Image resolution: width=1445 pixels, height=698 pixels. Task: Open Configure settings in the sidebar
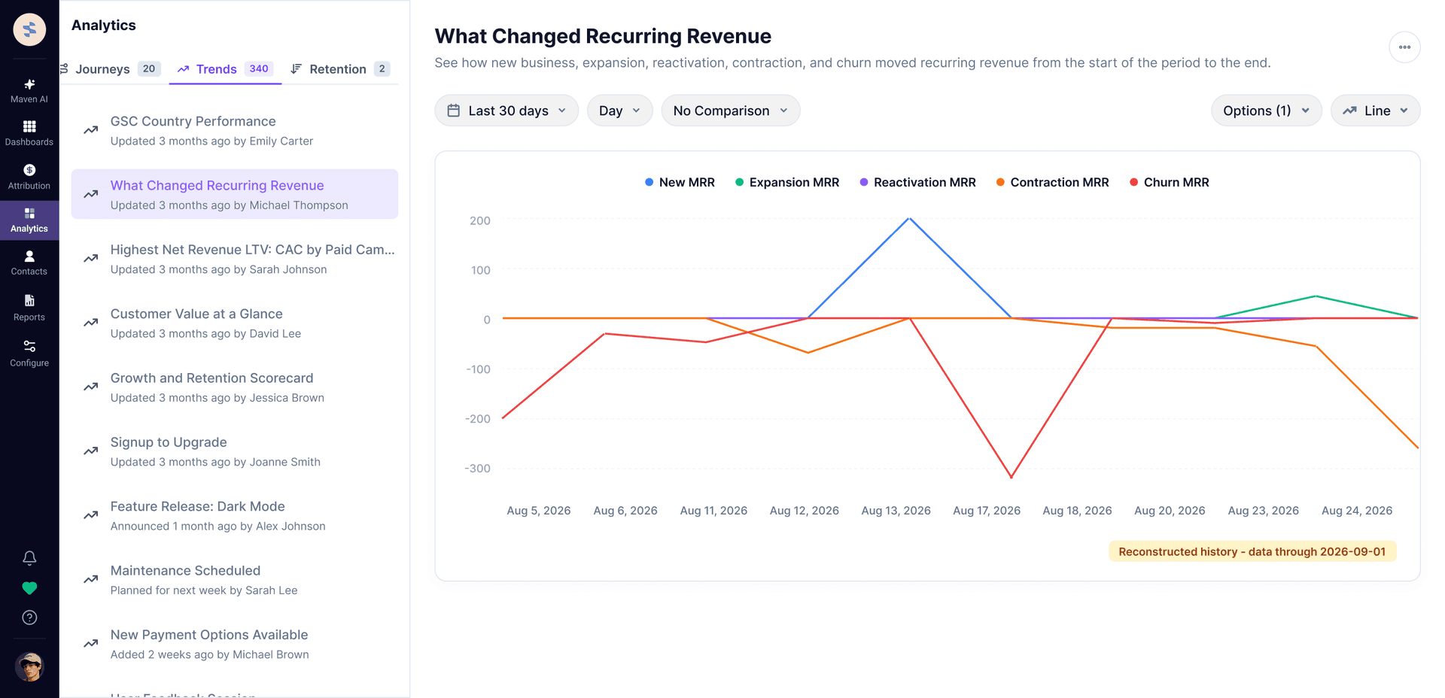(29, 354)
